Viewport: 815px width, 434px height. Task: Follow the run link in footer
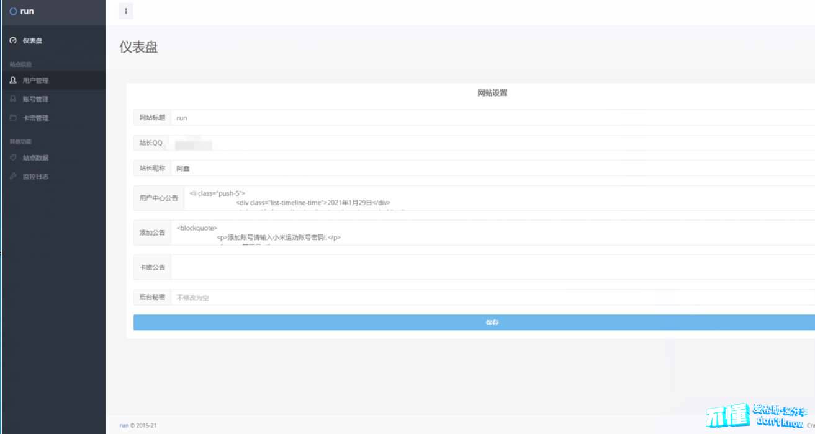(124, 425)
